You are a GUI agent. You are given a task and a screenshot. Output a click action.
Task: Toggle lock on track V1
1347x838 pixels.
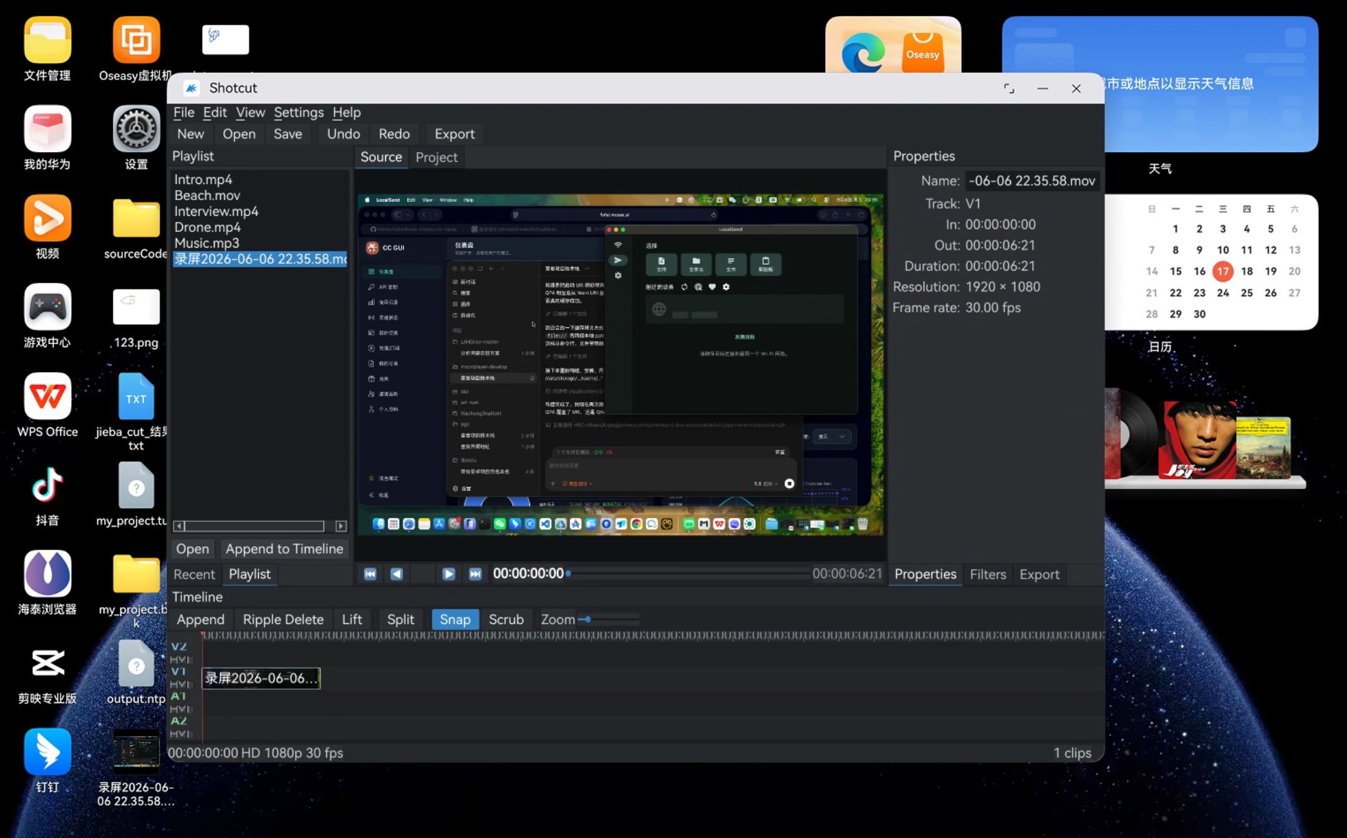tap(190, 685)
